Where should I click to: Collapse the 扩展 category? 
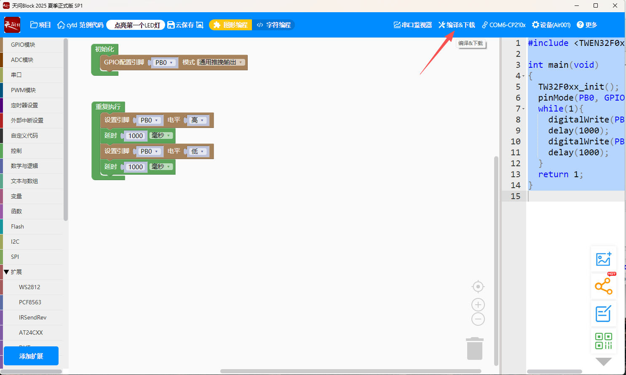[x=7, y=272]
